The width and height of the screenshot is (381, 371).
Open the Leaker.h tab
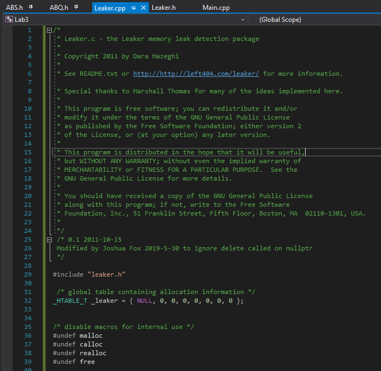(163, 8)
